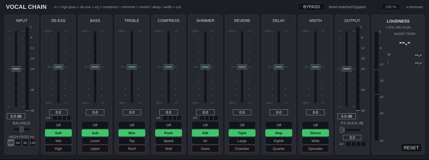The image size is (429, 160).
Task: Click the INPUT 0.0 dB value field
Action: tap(16, 116)
